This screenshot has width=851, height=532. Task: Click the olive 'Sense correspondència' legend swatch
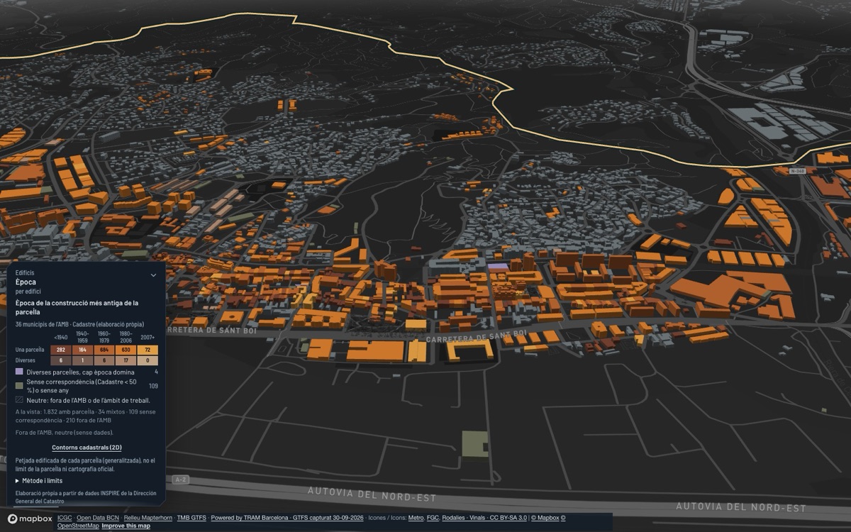coord(19,385)
